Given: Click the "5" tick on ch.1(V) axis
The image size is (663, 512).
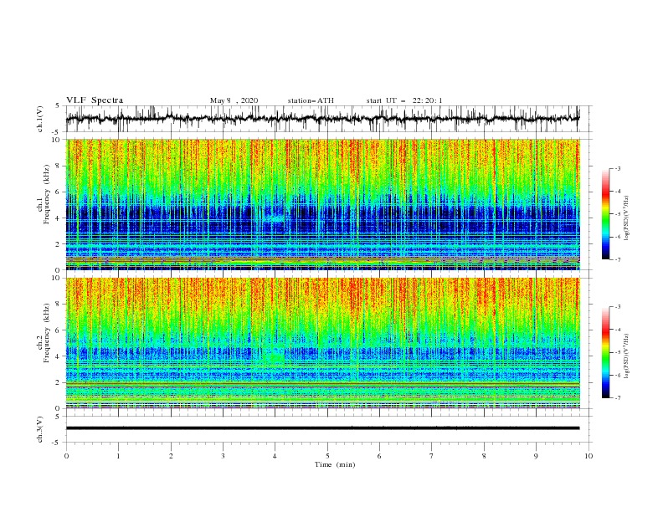Looking at the screenshot, I should 58,105.
